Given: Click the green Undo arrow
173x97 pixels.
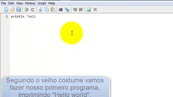Looking at the screenshot, I should point(26,10).
